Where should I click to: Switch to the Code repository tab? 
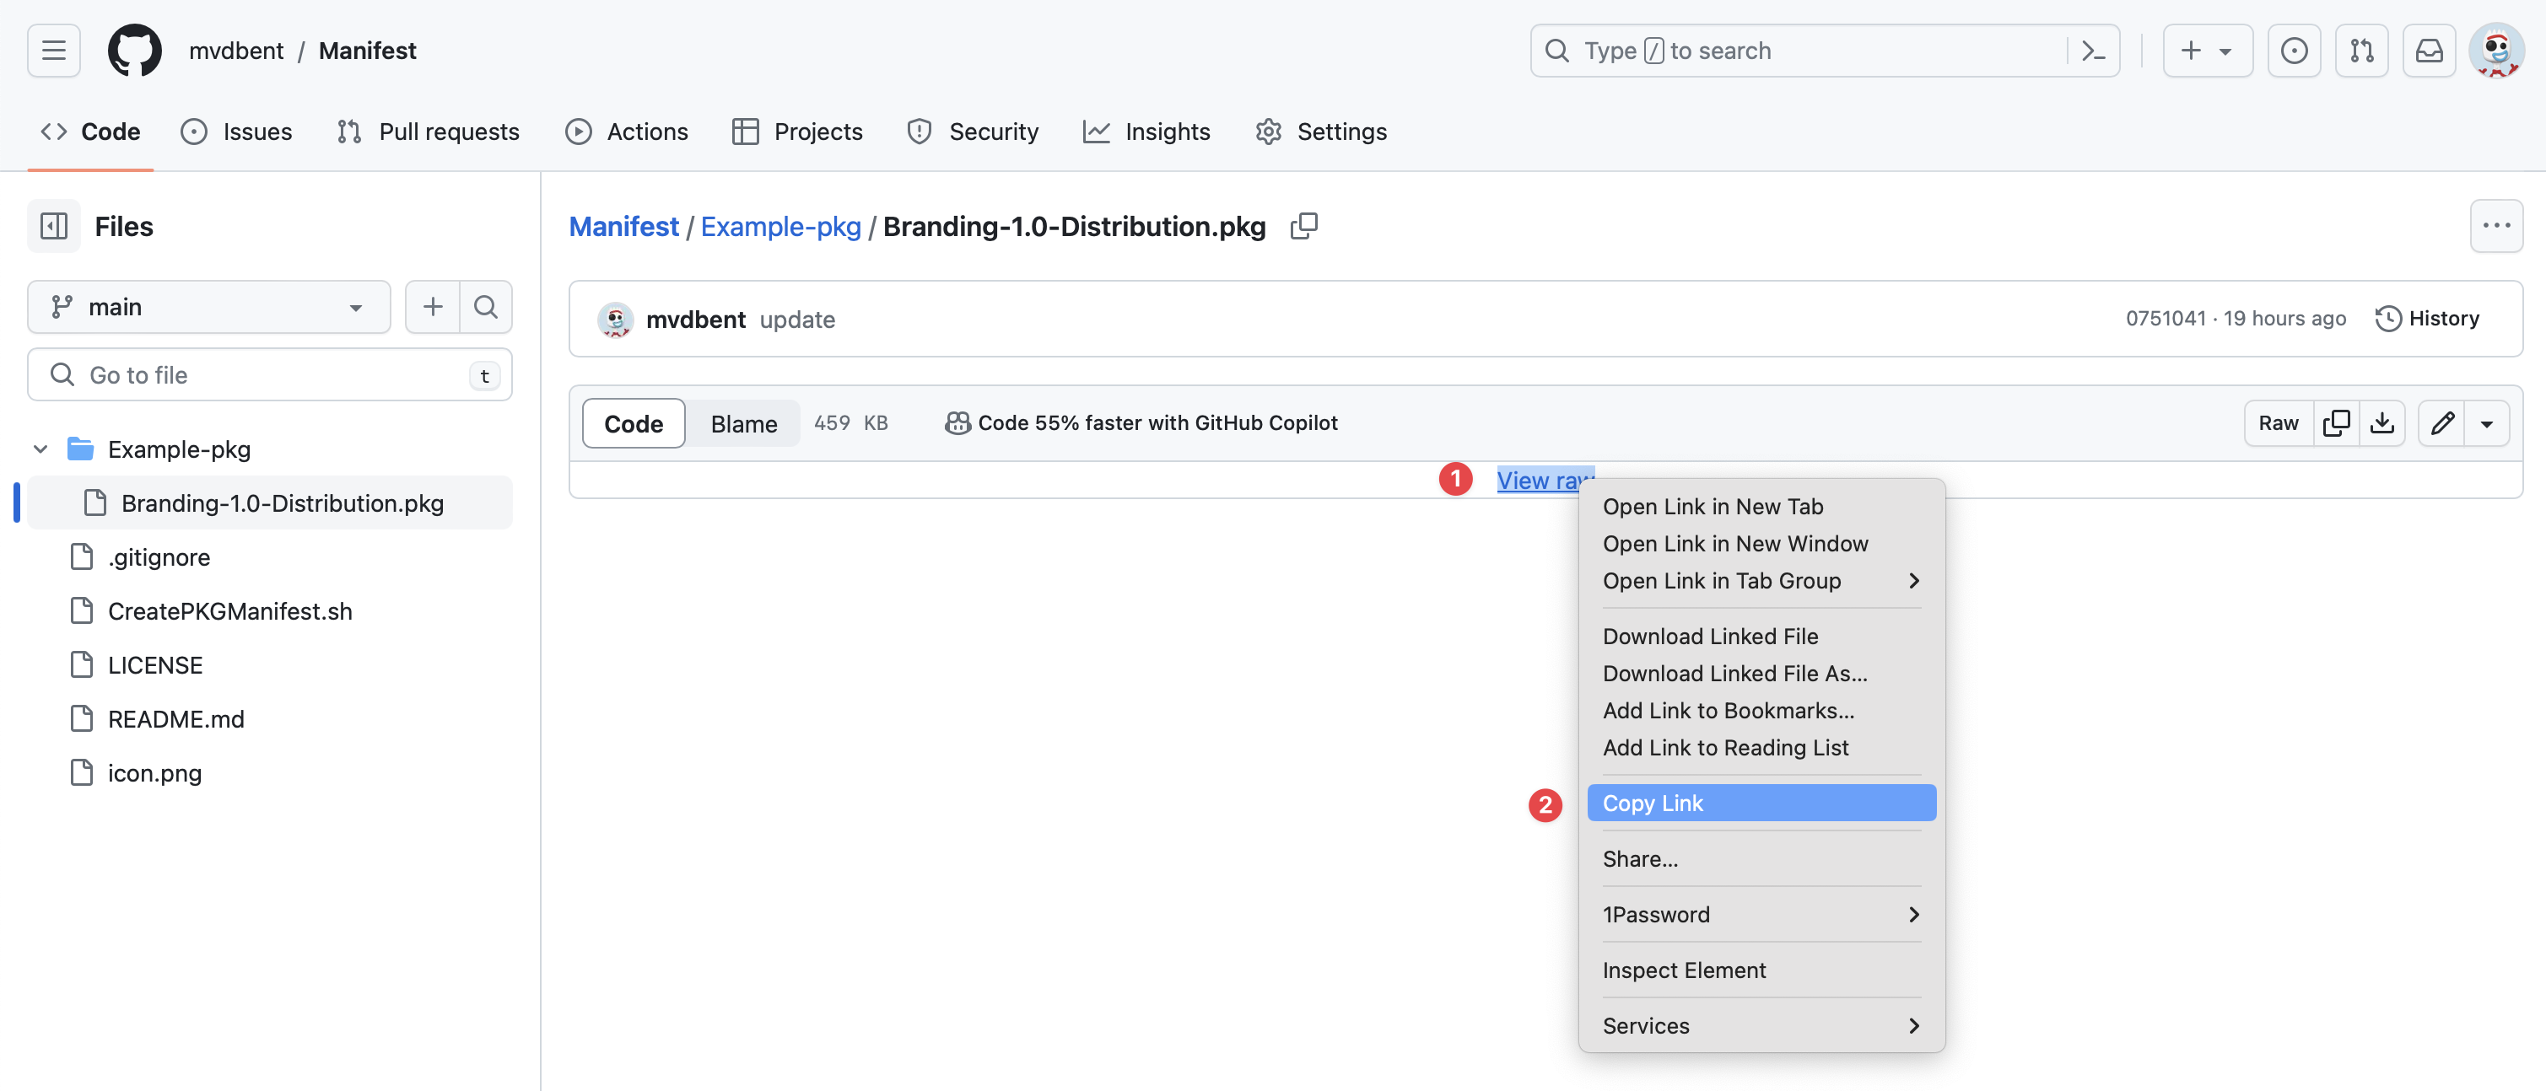click(x=90, y=132)
